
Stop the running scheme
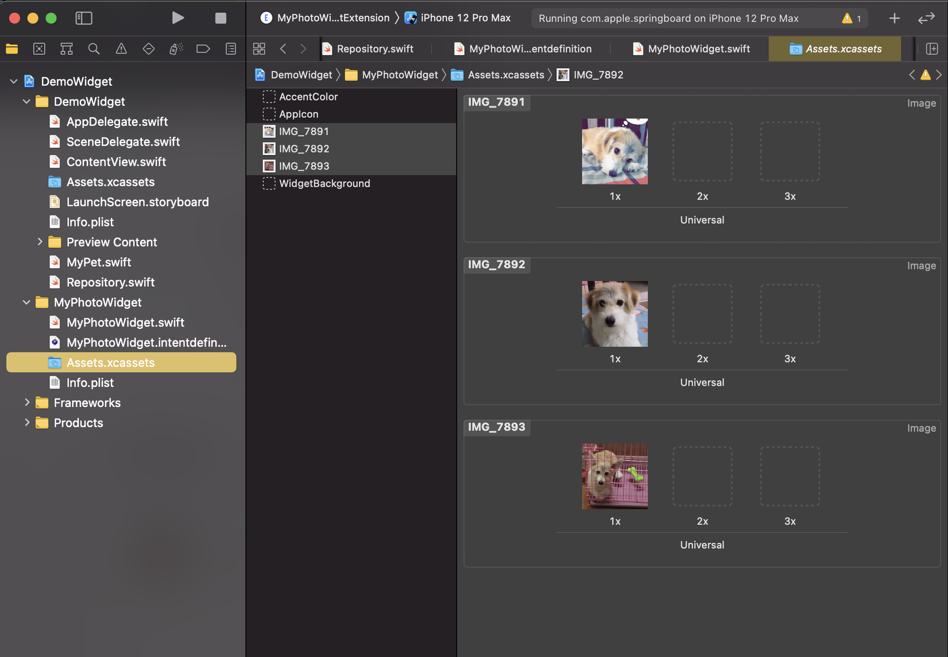point(221,18)
